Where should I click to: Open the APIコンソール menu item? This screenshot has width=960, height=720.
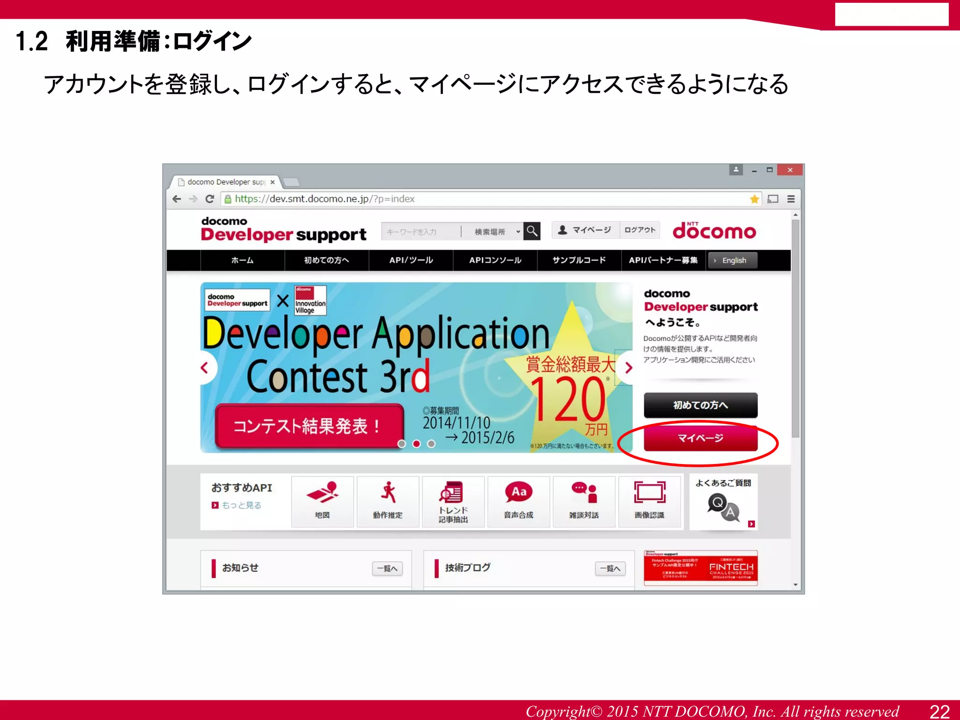495,260
